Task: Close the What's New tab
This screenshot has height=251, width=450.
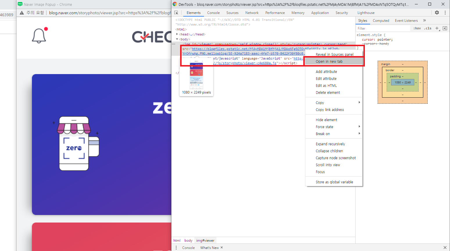Action: point(222,248)
